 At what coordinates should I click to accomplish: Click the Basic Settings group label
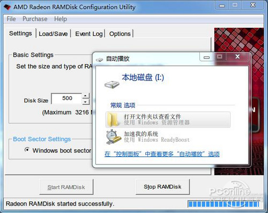tap(33, 55)
